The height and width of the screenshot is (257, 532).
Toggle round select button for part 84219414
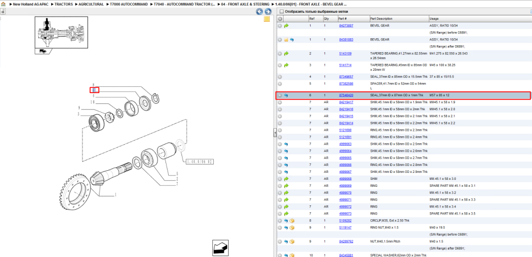280,123
